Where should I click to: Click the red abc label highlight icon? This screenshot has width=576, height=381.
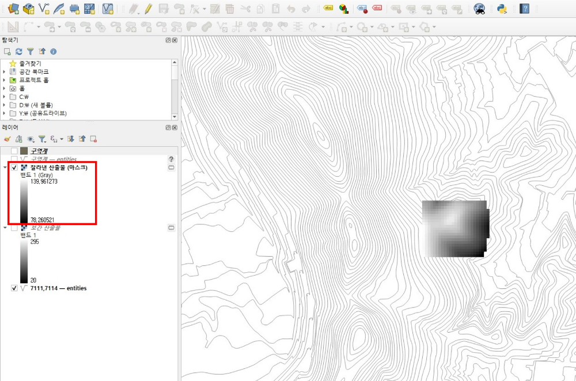pos(377,7)
